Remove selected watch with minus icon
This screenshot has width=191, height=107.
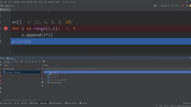pos(42,72)
